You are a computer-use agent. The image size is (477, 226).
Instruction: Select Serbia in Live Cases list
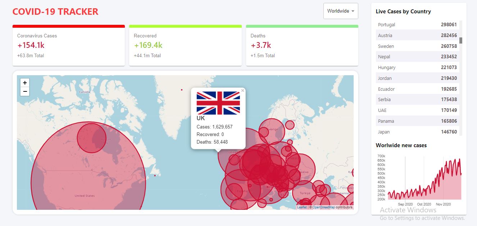[417, 99]
